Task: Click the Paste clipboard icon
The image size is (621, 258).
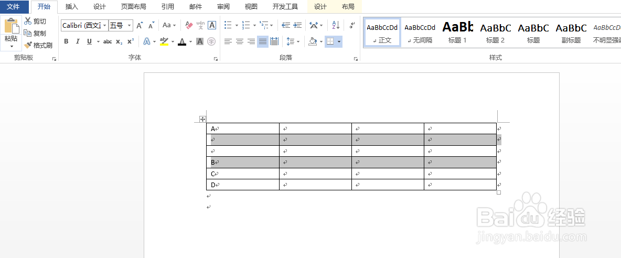Action: (x=12, y=25)
